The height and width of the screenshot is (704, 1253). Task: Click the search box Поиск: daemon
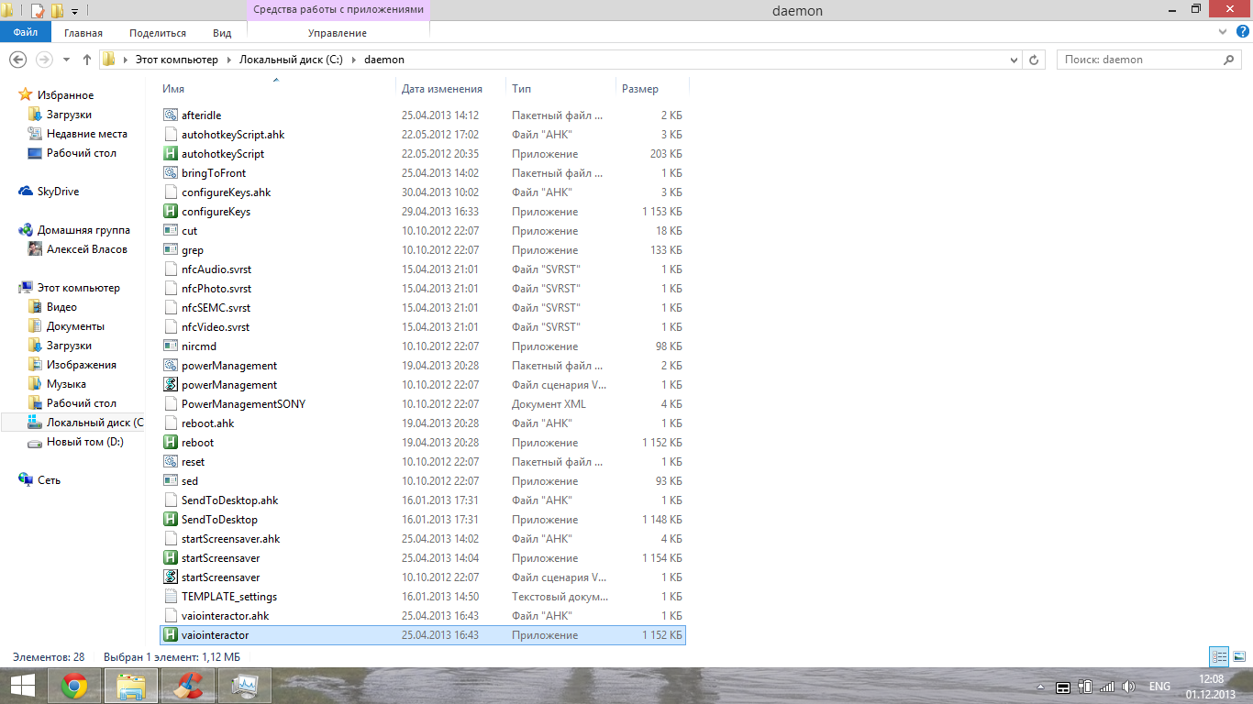(x=1137, y=60)
